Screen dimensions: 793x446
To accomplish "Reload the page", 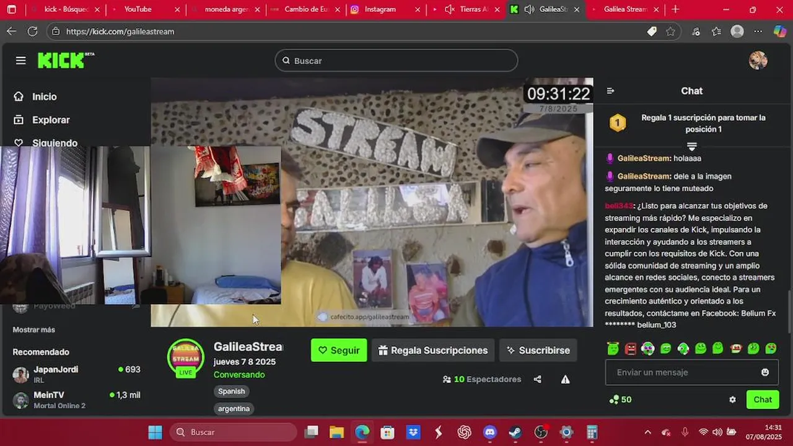I will (32, 31).
